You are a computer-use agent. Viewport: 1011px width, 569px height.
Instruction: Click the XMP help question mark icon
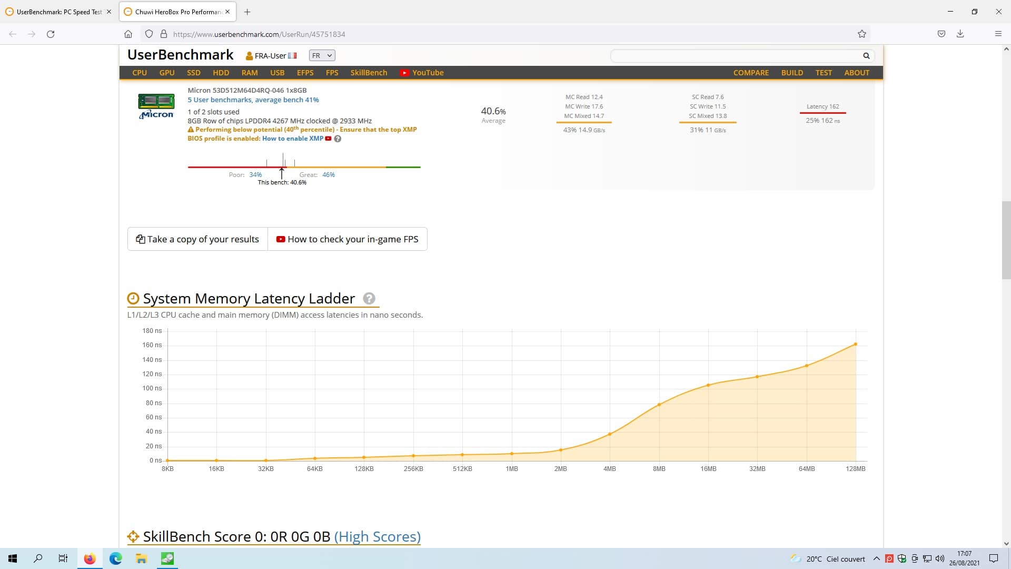pos(338,139)
